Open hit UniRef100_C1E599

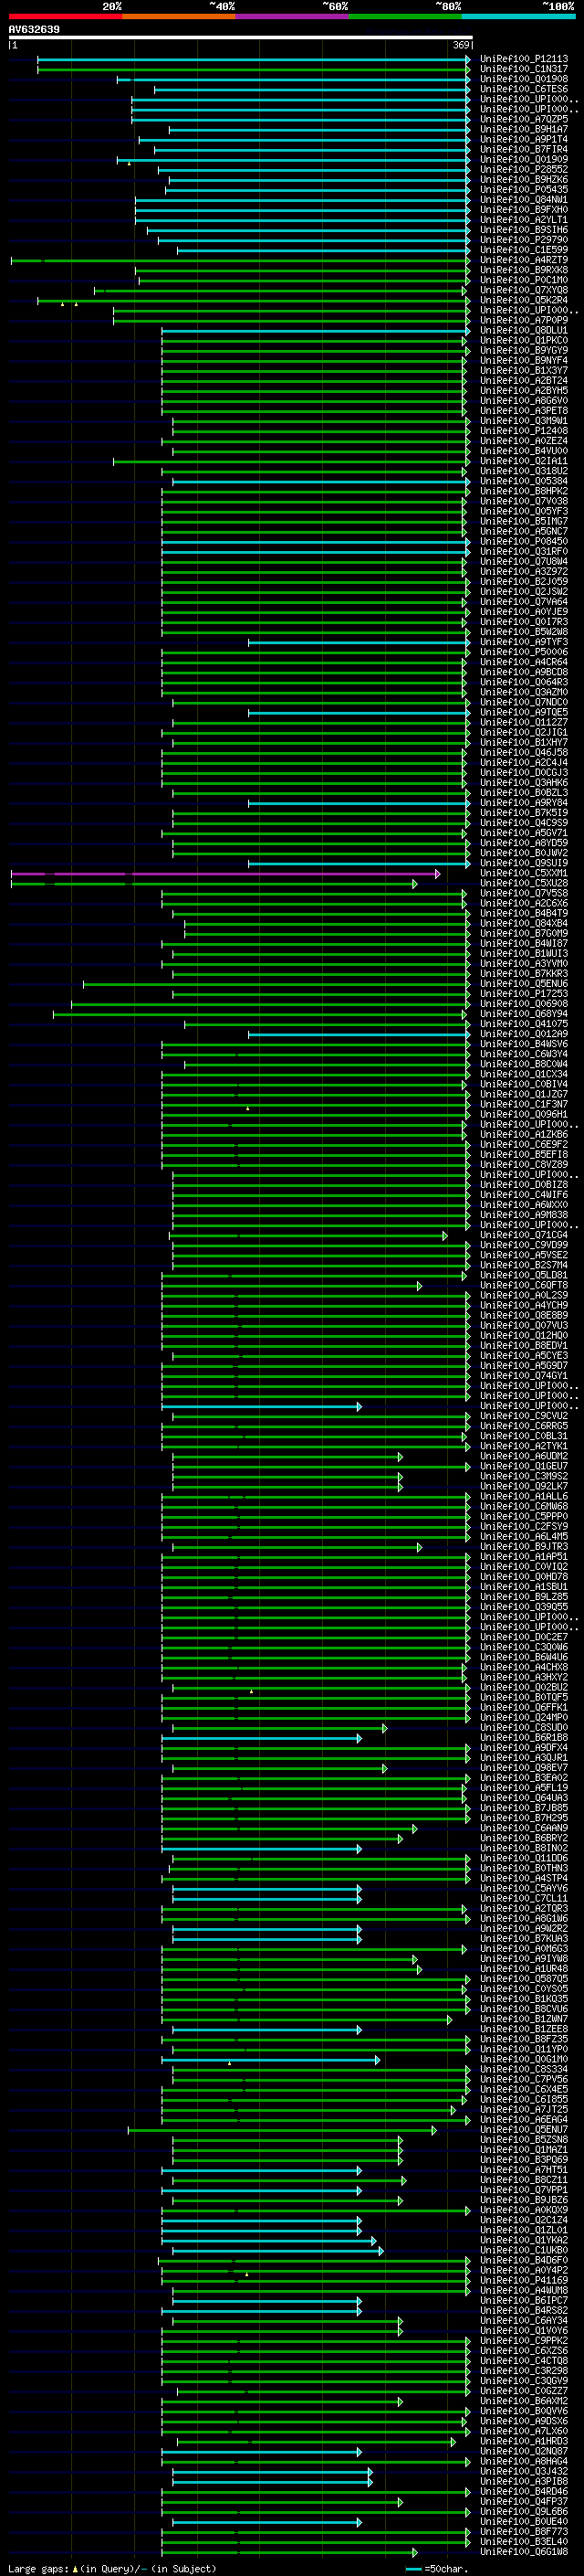point(524,250)
